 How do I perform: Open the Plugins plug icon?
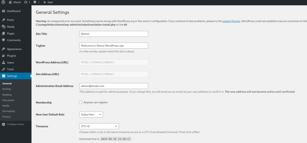(4, 56)
